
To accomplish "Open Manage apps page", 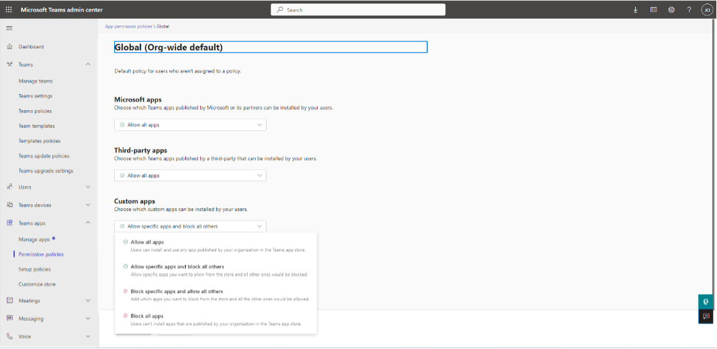I will pyautogui.click(x=34, y=240).
